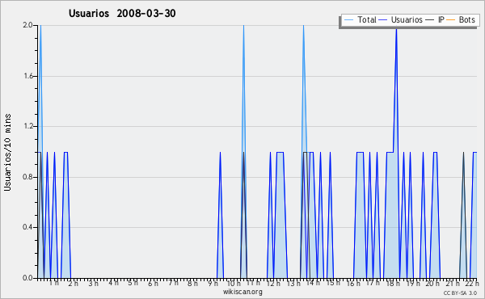Click the "3 h" x-axis label

[x=93, y=283]
